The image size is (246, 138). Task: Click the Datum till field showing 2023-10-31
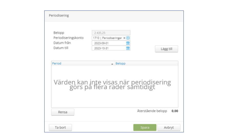tap(111, 48)
